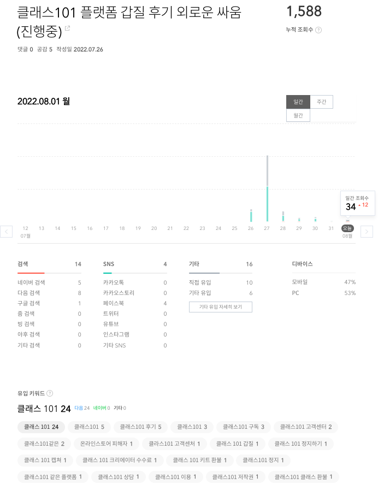
Task: Select the 클래스 101 키트 환불 keyword chip
Action: coord(199,460)
